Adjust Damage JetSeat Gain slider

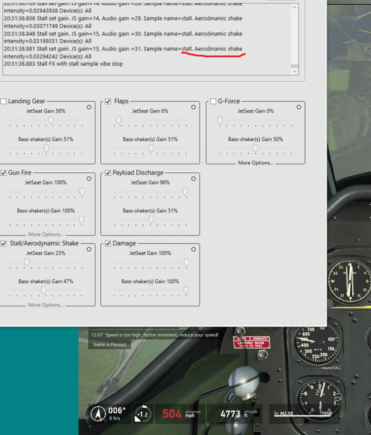pyautogui.click(x=186, y=262)
